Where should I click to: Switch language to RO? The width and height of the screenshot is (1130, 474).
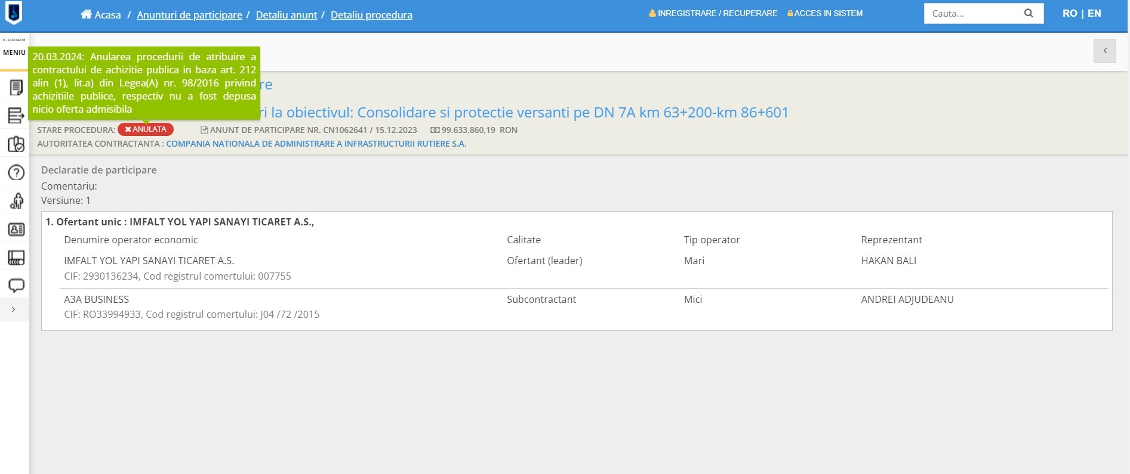(1070, 13)
